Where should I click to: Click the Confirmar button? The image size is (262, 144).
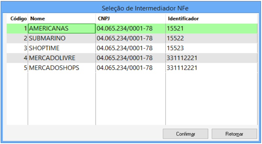tap(186, 134)
